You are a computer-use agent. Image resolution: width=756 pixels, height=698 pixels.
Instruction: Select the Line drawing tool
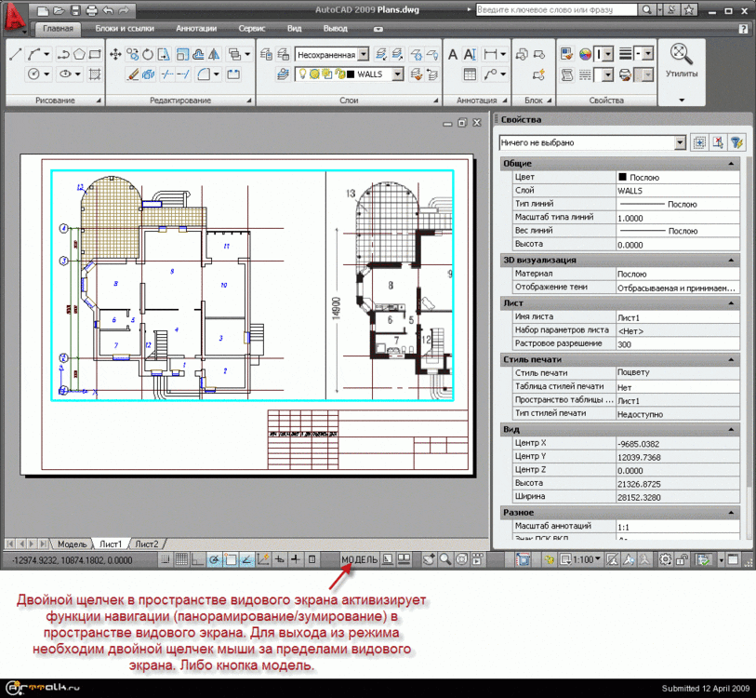(15, 54)
